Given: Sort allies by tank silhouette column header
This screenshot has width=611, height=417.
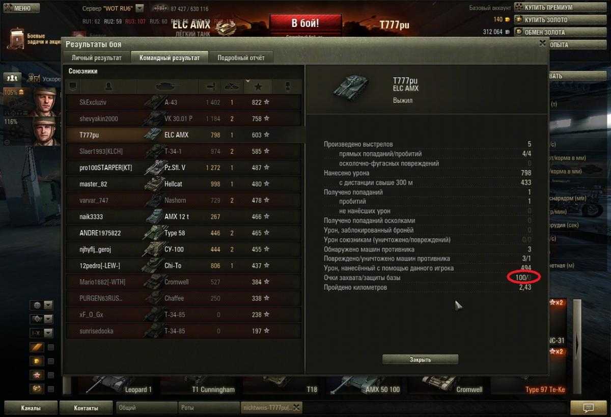Looking at the screenshot, I should 168,87.
